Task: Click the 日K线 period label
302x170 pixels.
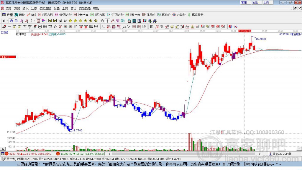Action: [x=4, y=32]
